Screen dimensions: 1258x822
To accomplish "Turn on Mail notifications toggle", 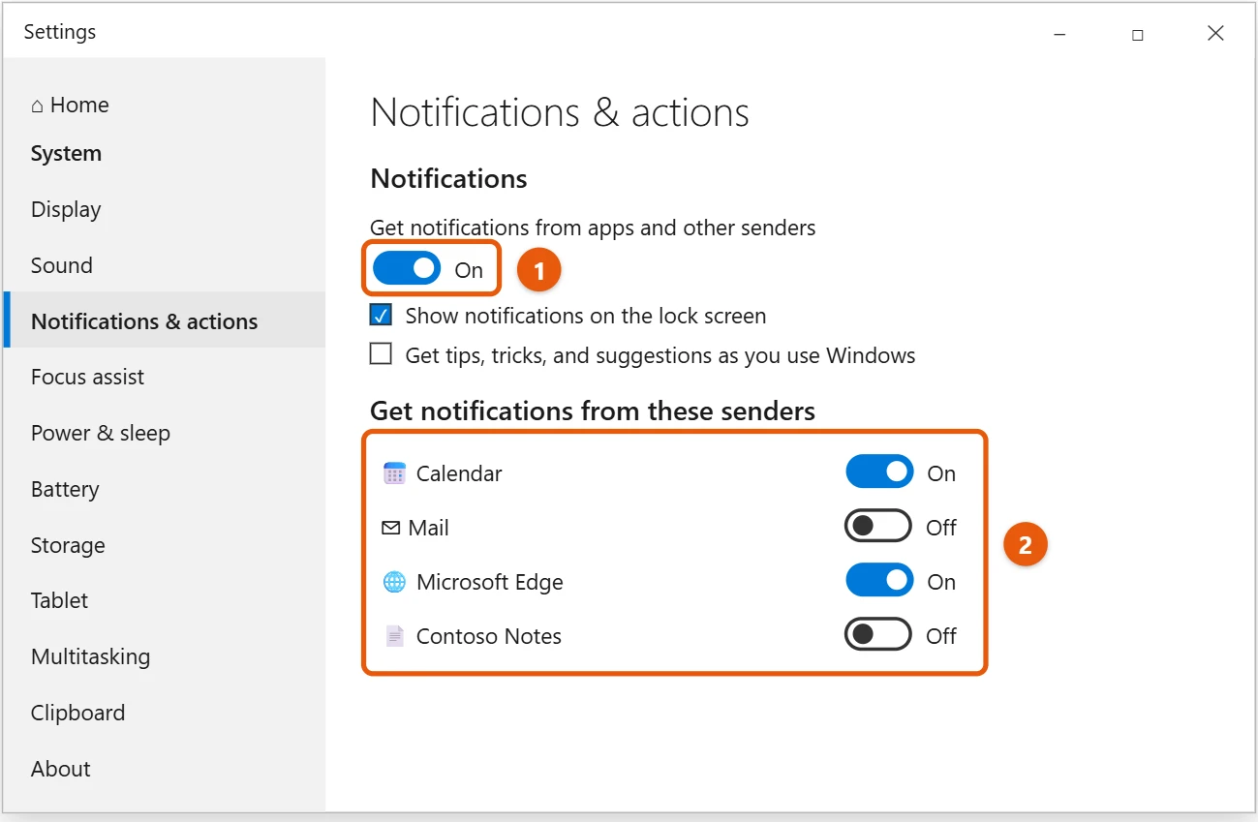I will point(878,527).
